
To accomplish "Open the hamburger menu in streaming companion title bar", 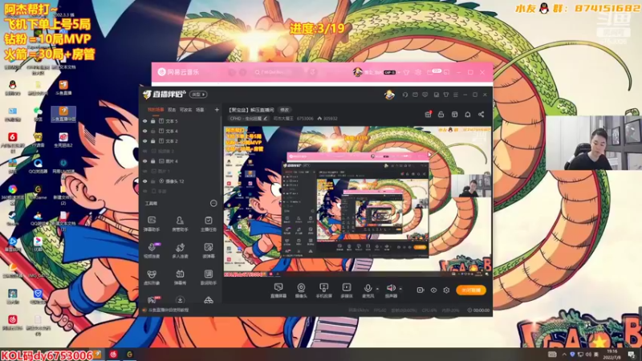I will (456, 95).
